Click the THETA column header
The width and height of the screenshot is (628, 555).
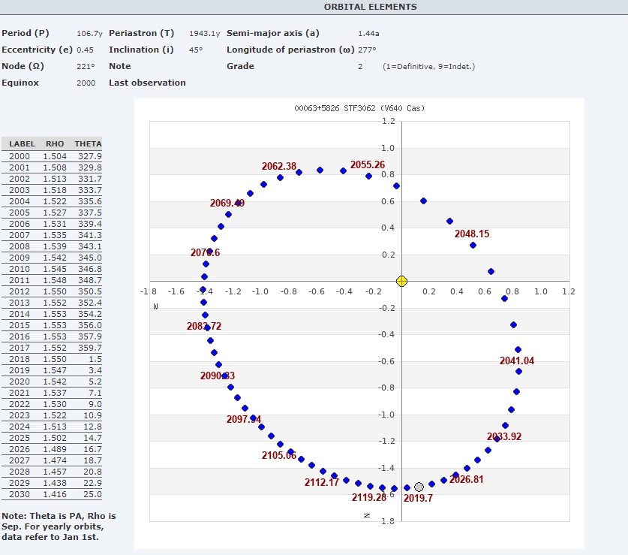click(x=88, y=143)
